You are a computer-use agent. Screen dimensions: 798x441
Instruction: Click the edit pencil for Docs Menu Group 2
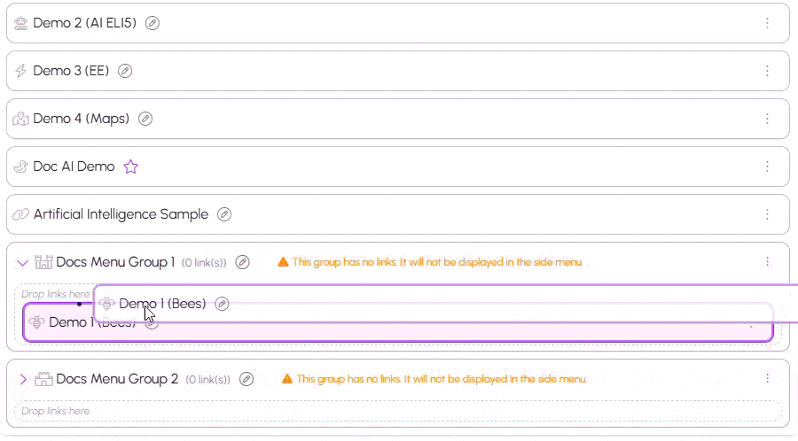pos(246,379)
